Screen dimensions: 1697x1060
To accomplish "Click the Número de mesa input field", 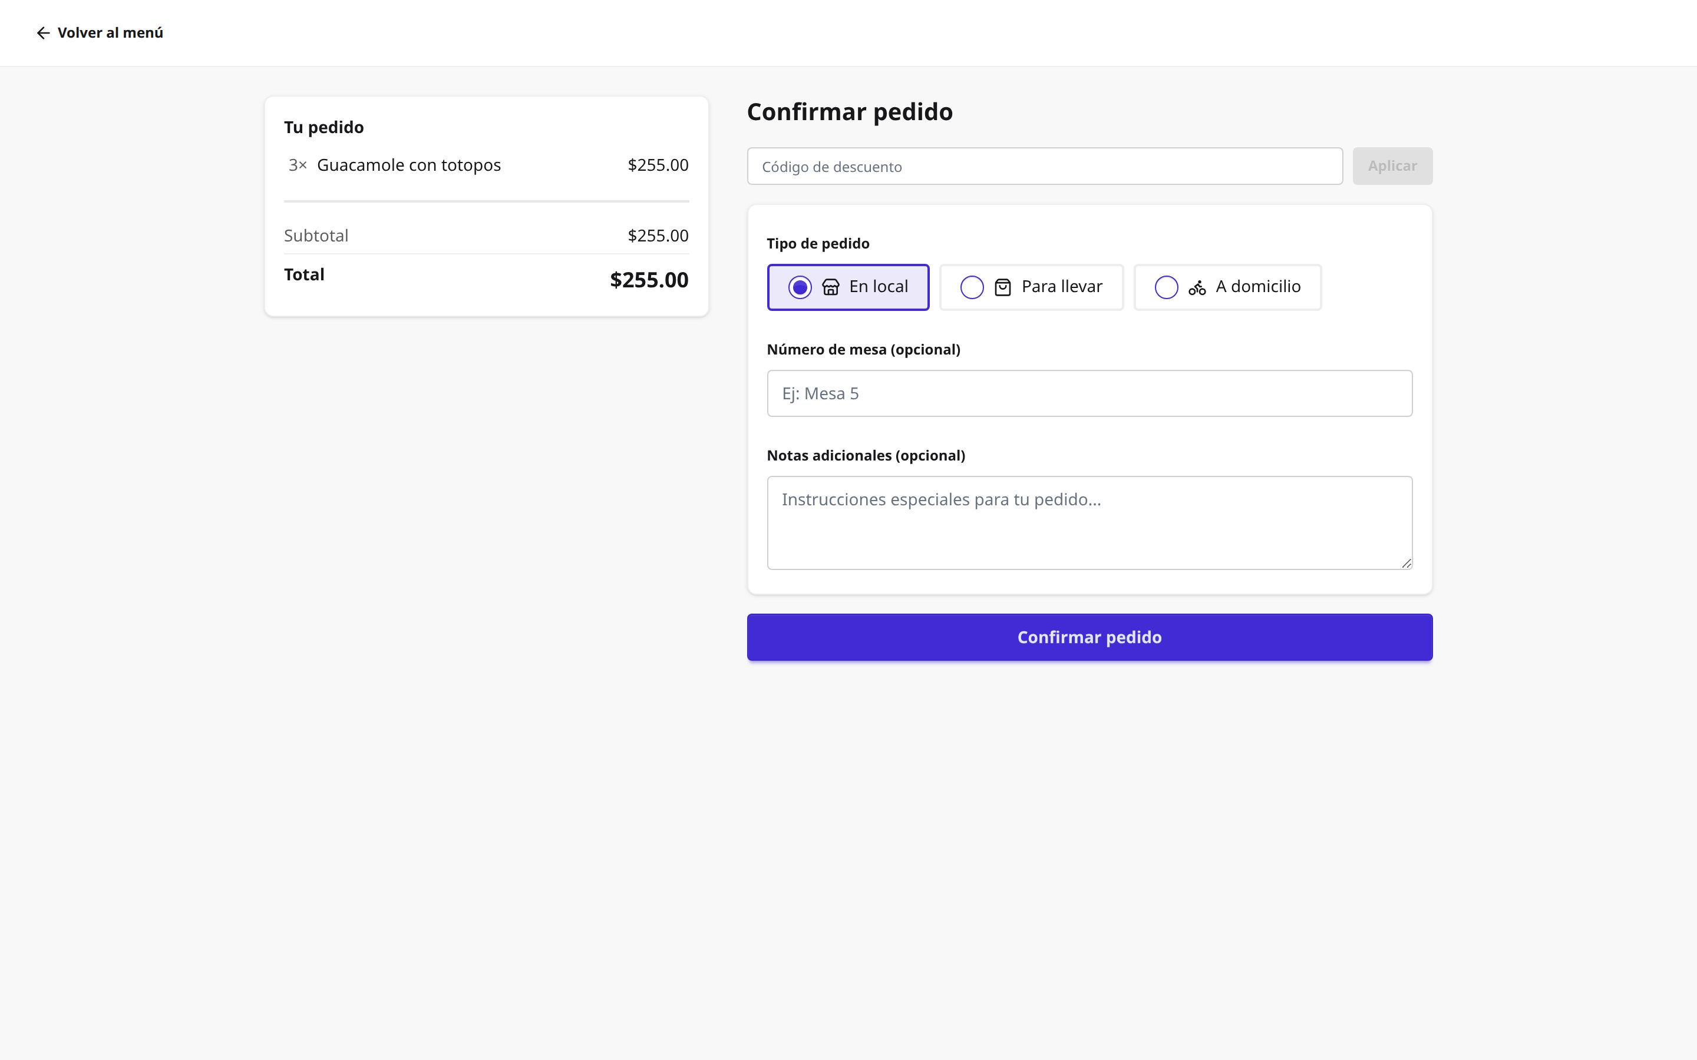I will tap(1089, 393).
